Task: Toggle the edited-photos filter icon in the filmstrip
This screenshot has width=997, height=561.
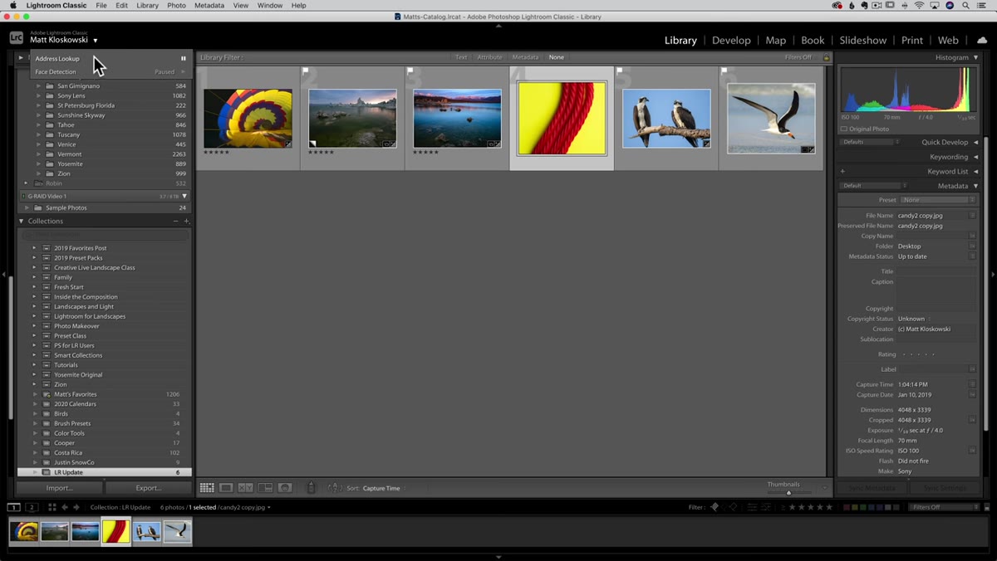Action: (x=752, y=507)
